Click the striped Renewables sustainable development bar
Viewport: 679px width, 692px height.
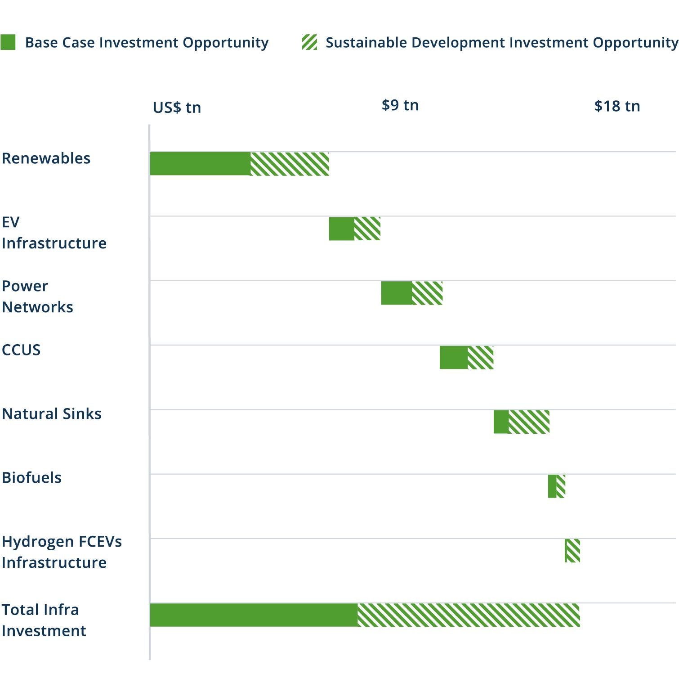point(290,164)
